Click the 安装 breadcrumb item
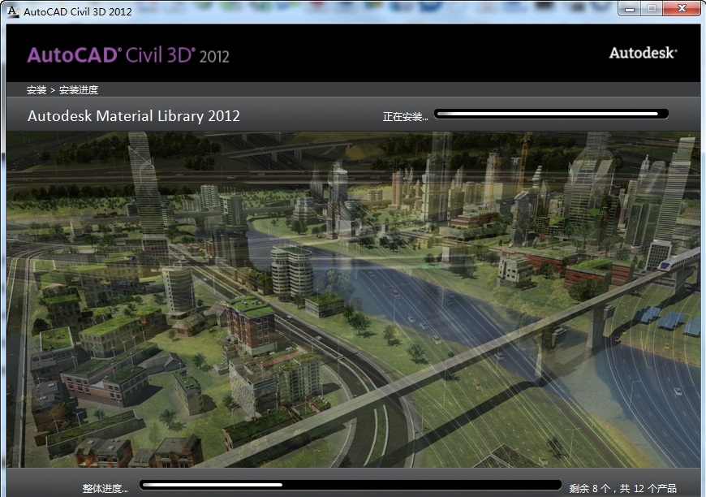This screenshot has height=497, width=706. tap(37, 90)
